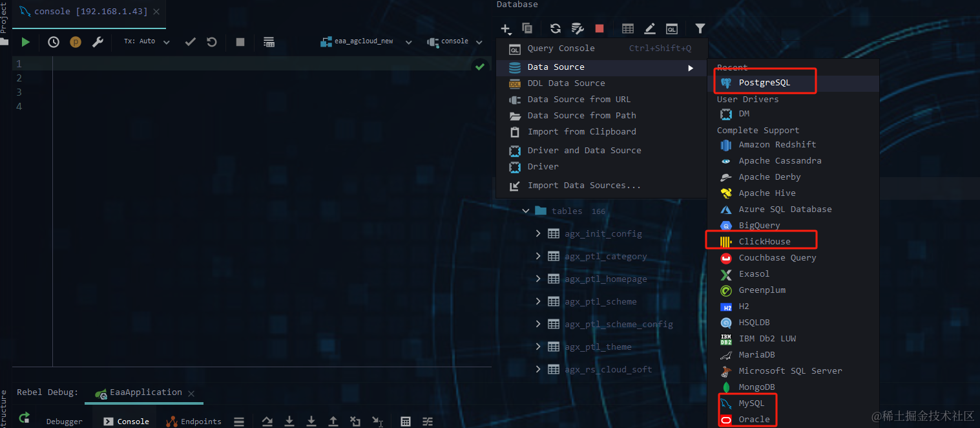Choose DDL Data Source menu entry

[x=601, y=83]
